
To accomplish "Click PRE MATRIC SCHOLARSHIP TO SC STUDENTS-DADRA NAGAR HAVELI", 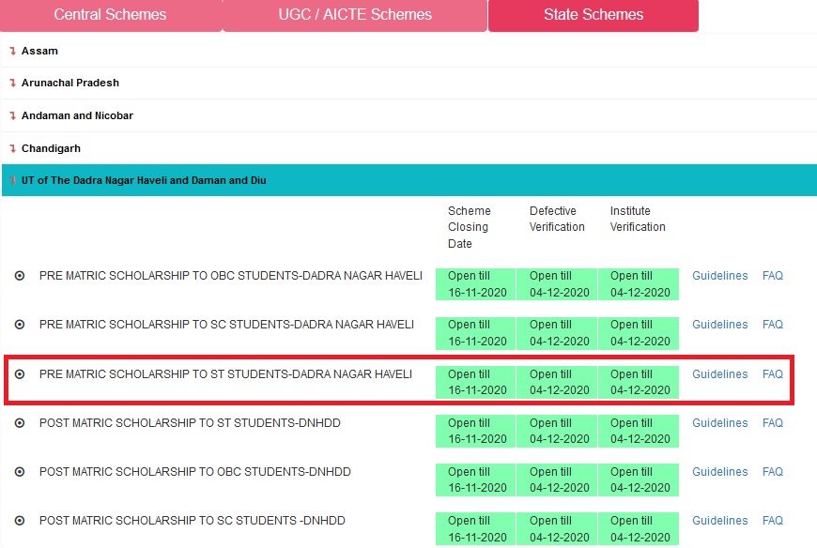I will (226, 325).
